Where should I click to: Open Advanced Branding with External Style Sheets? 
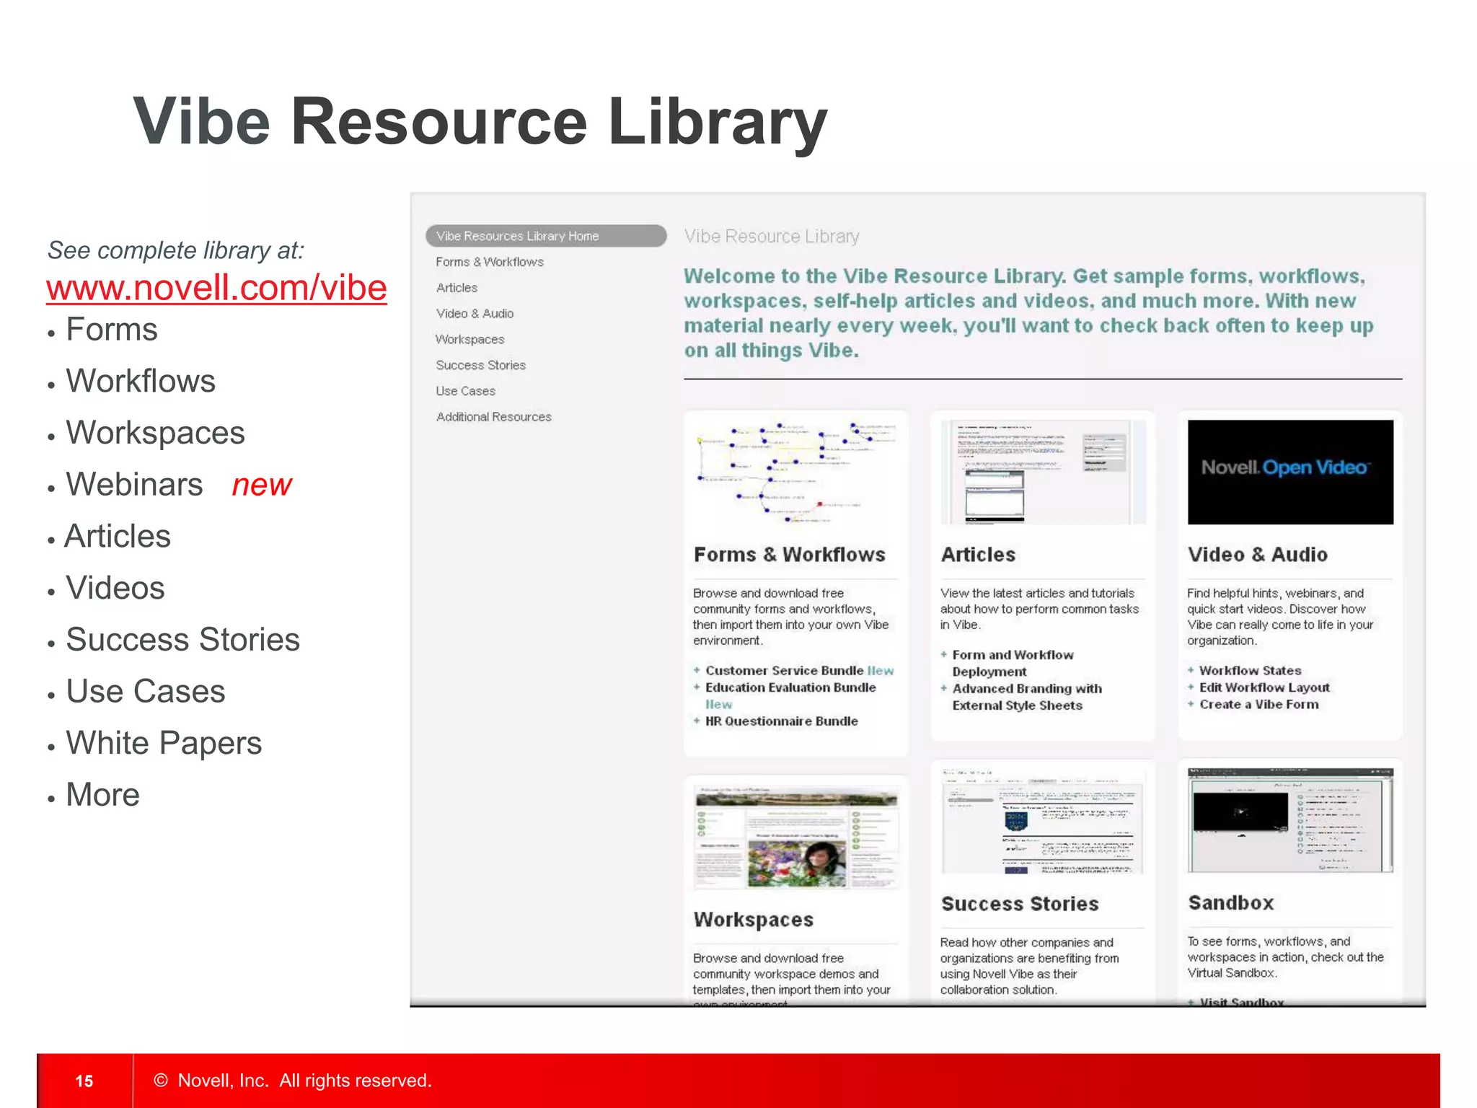click(1027, 697)
